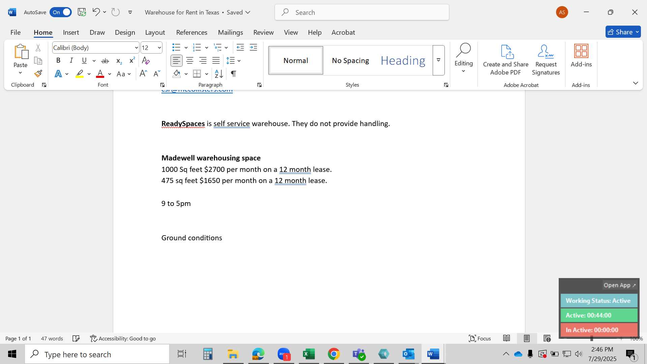Open the File menu
Screen dimensions: 647x364
pyautogui.click(x=16, y=32)
